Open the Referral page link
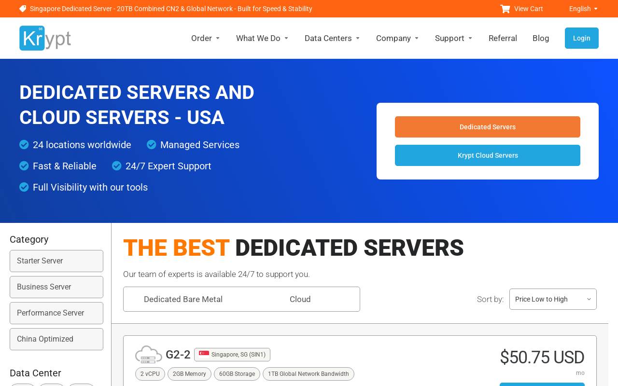 [503, 38]
